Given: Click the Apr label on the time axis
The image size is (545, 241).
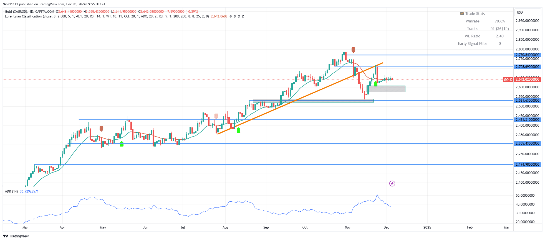Looking at the screenshot, I should point(62,227).
